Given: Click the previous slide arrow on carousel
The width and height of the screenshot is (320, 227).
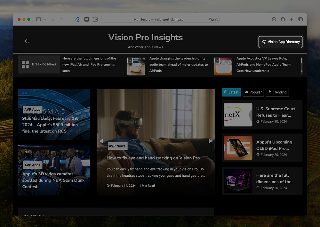Looking at the screenshot, I should point(101,141).
